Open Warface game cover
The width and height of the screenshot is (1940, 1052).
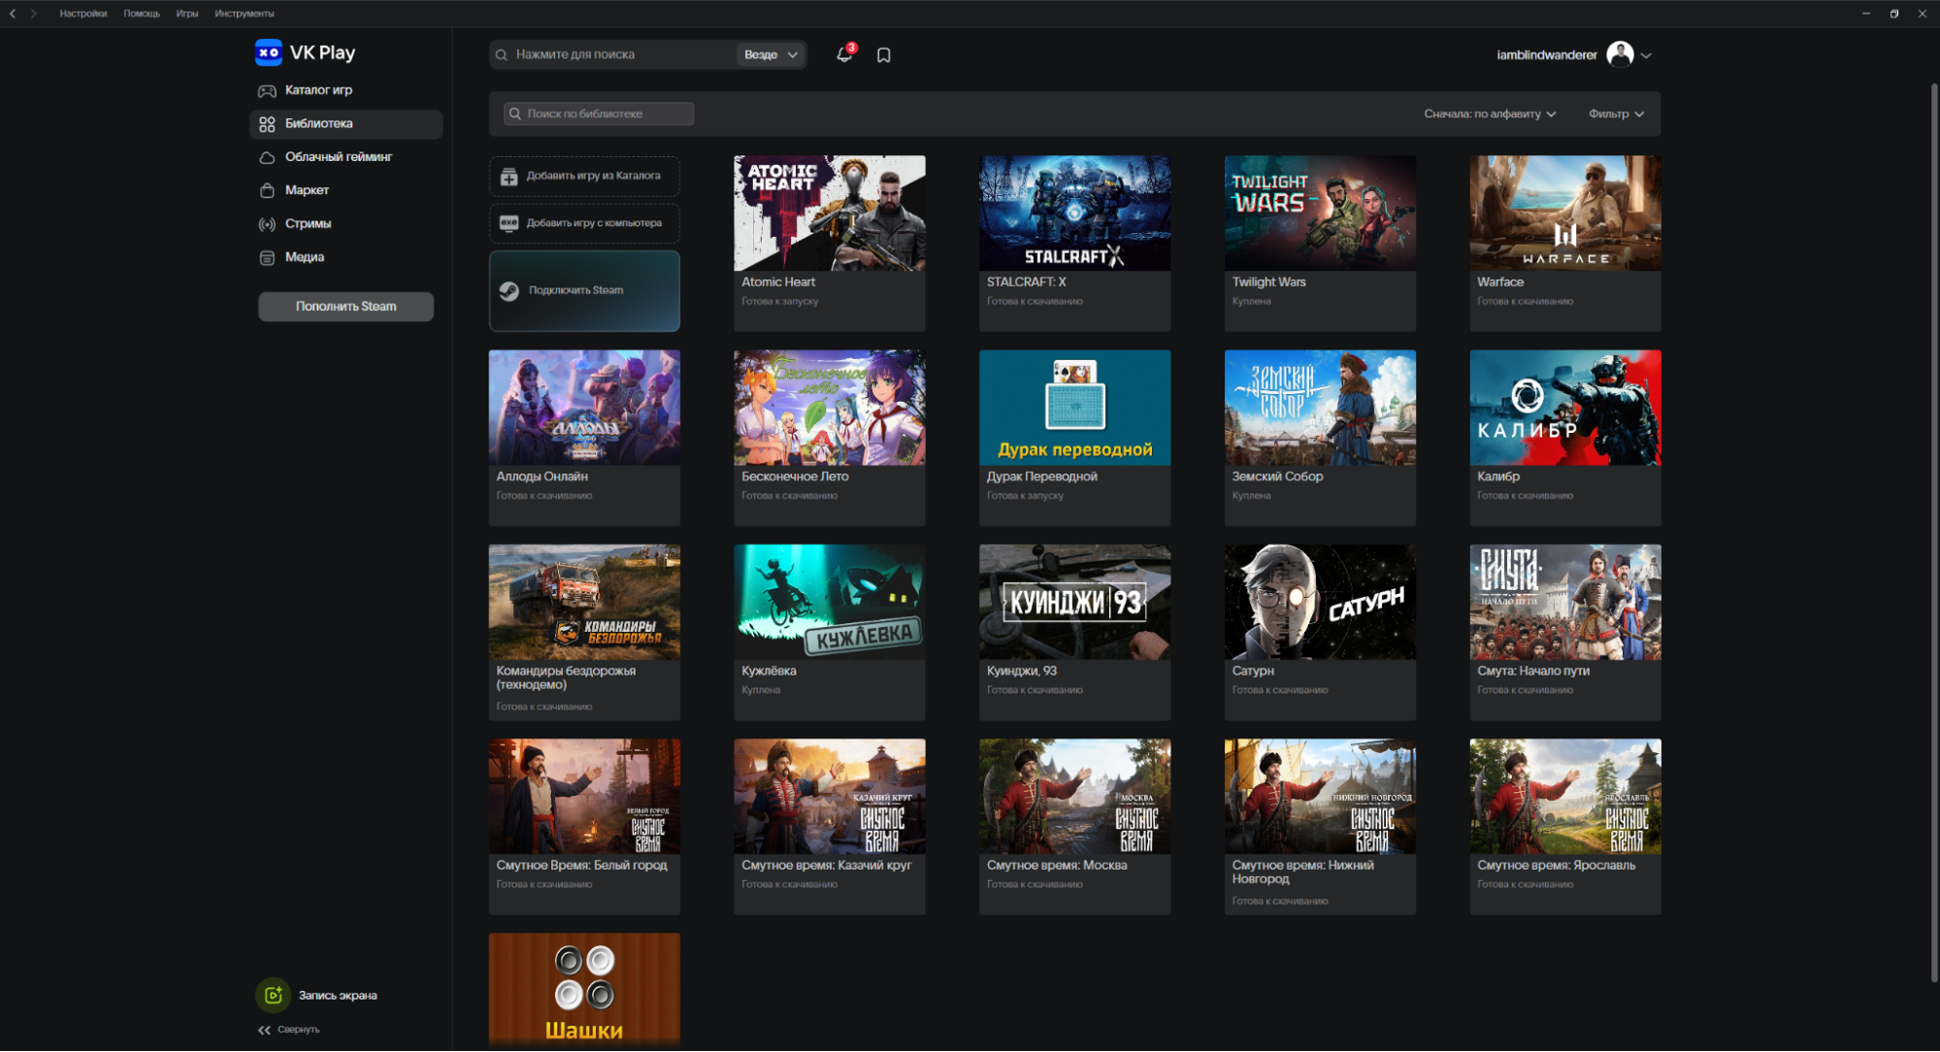tap(1565, 214)
